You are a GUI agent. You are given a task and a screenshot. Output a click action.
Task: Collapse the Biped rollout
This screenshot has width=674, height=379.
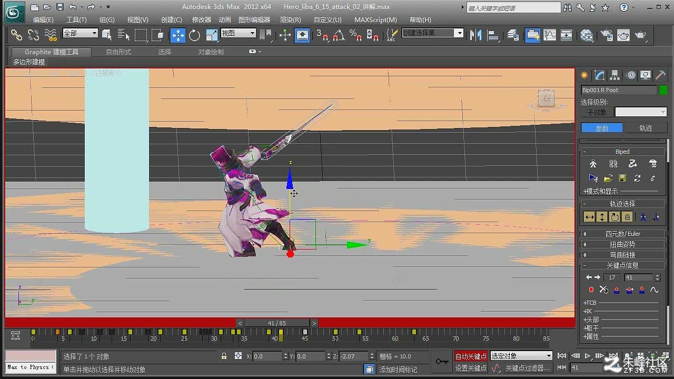coord(622,152)
